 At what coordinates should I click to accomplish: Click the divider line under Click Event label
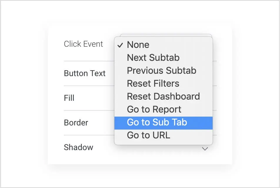(x=88, y=61)
